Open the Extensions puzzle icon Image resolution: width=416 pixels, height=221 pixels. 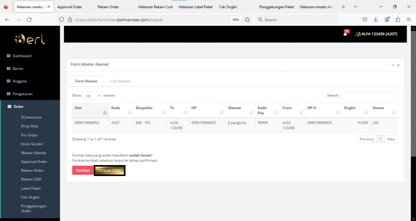(398, 19)
